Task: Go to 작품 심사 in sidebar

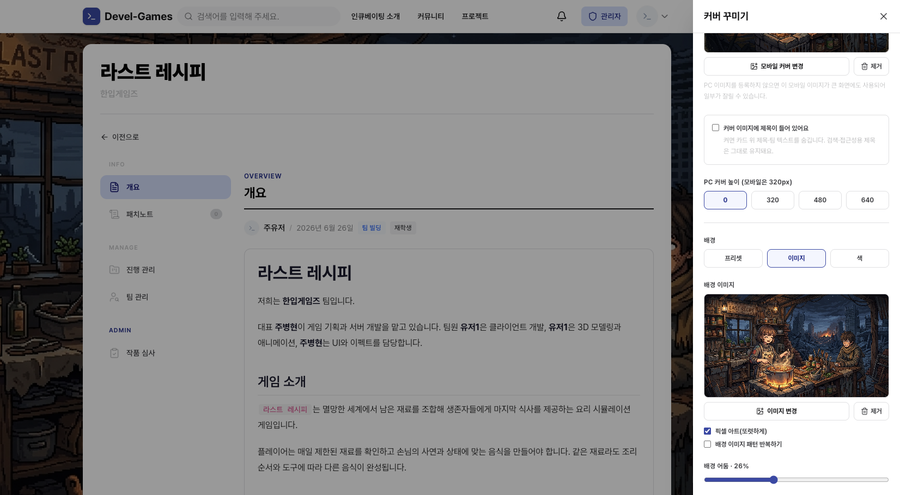Action: (166, 353)
